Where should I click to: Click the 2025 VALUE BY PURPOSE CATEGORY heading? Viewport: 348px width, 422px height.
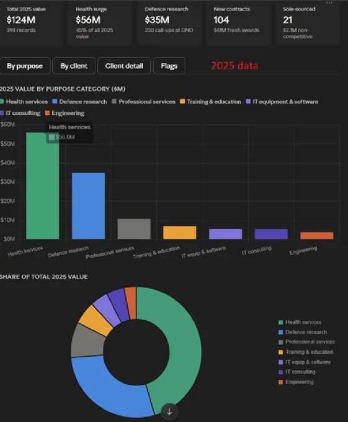[x=63, y=89]
